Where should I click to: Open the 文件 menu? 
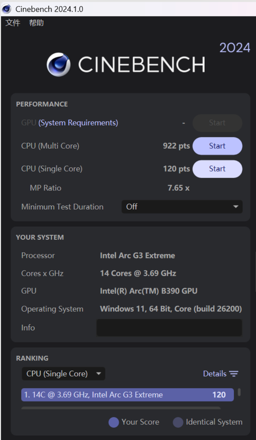[x=13, y=23]
